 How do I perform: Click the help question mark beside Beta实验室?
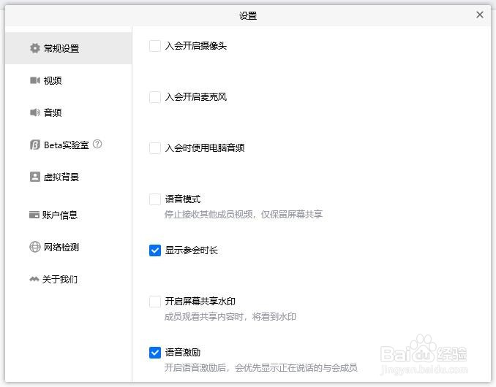(x=97, y=145)
